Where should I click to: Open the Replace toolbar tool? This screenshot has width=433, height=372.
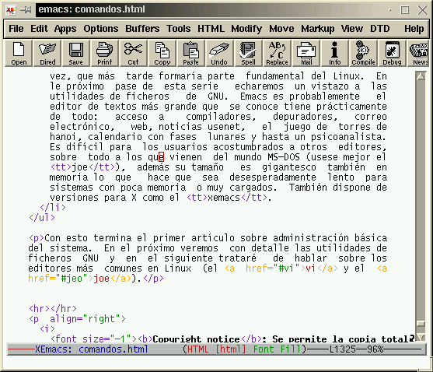(278, 54)
